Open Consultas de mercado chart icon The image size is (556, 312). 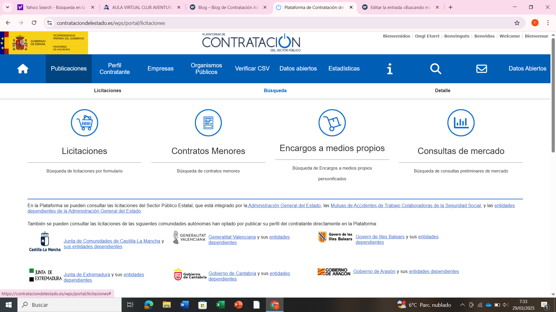(x=461, y=123)
